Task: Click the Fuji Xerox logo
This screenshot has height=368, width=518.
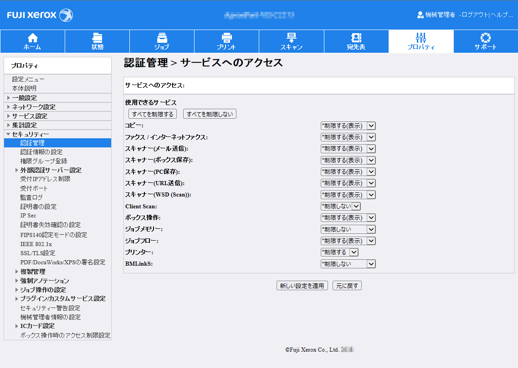Action: click(40, 15)
